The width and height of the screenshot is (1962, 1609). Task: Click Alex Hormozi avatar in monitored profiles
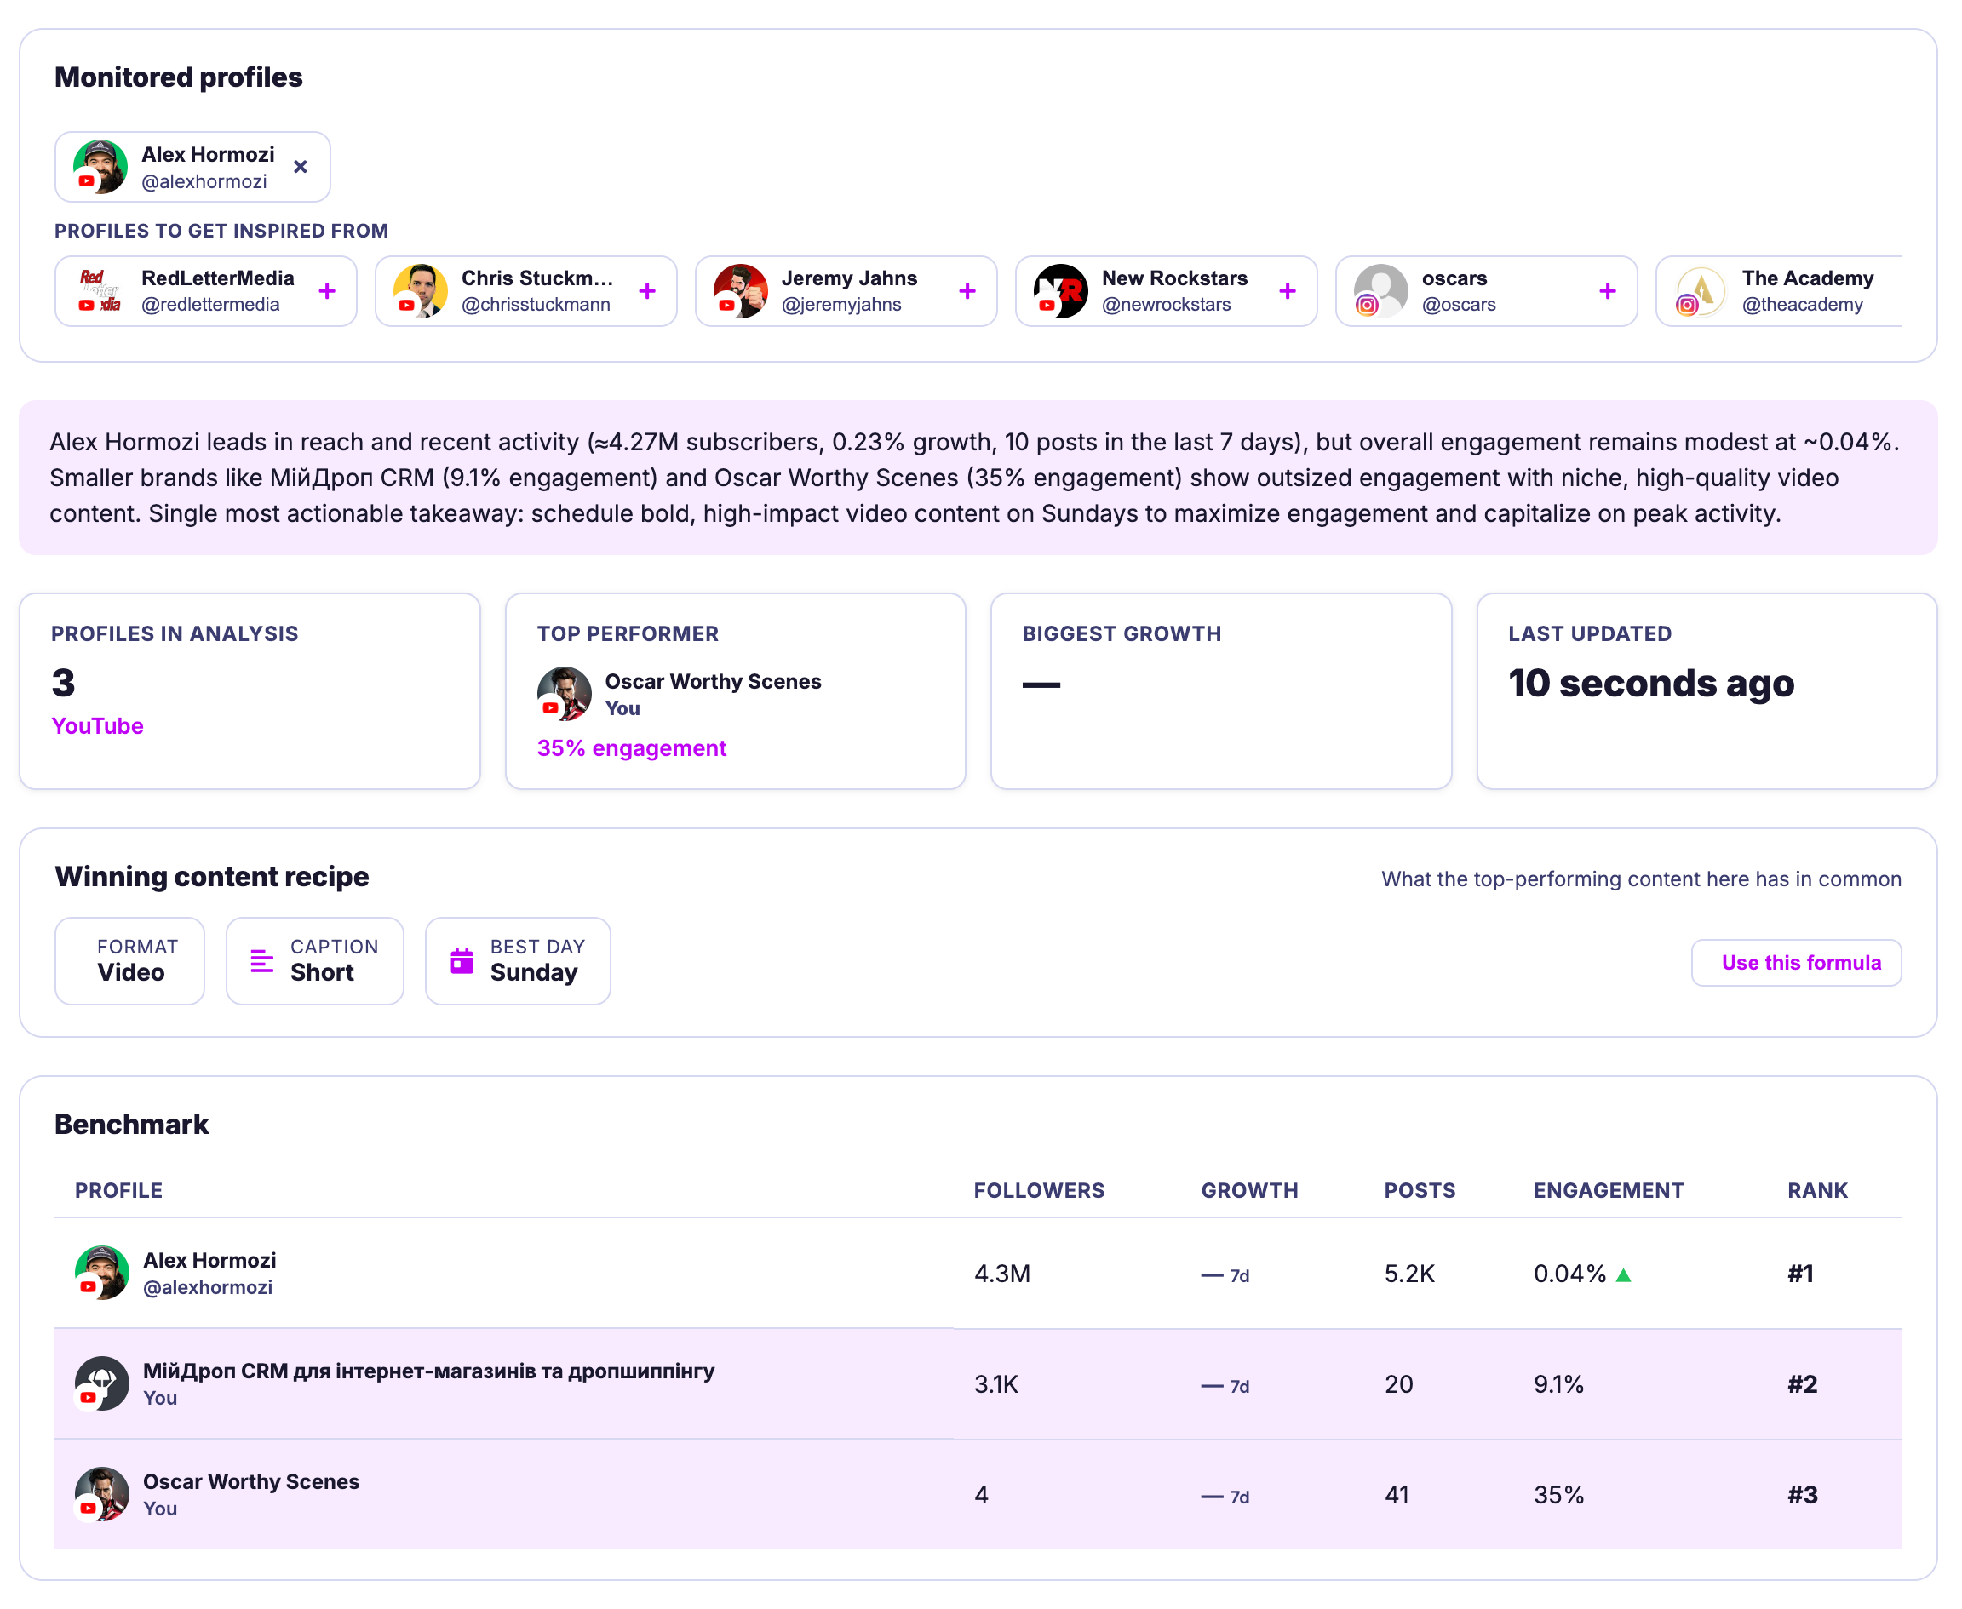pos(100,167)
